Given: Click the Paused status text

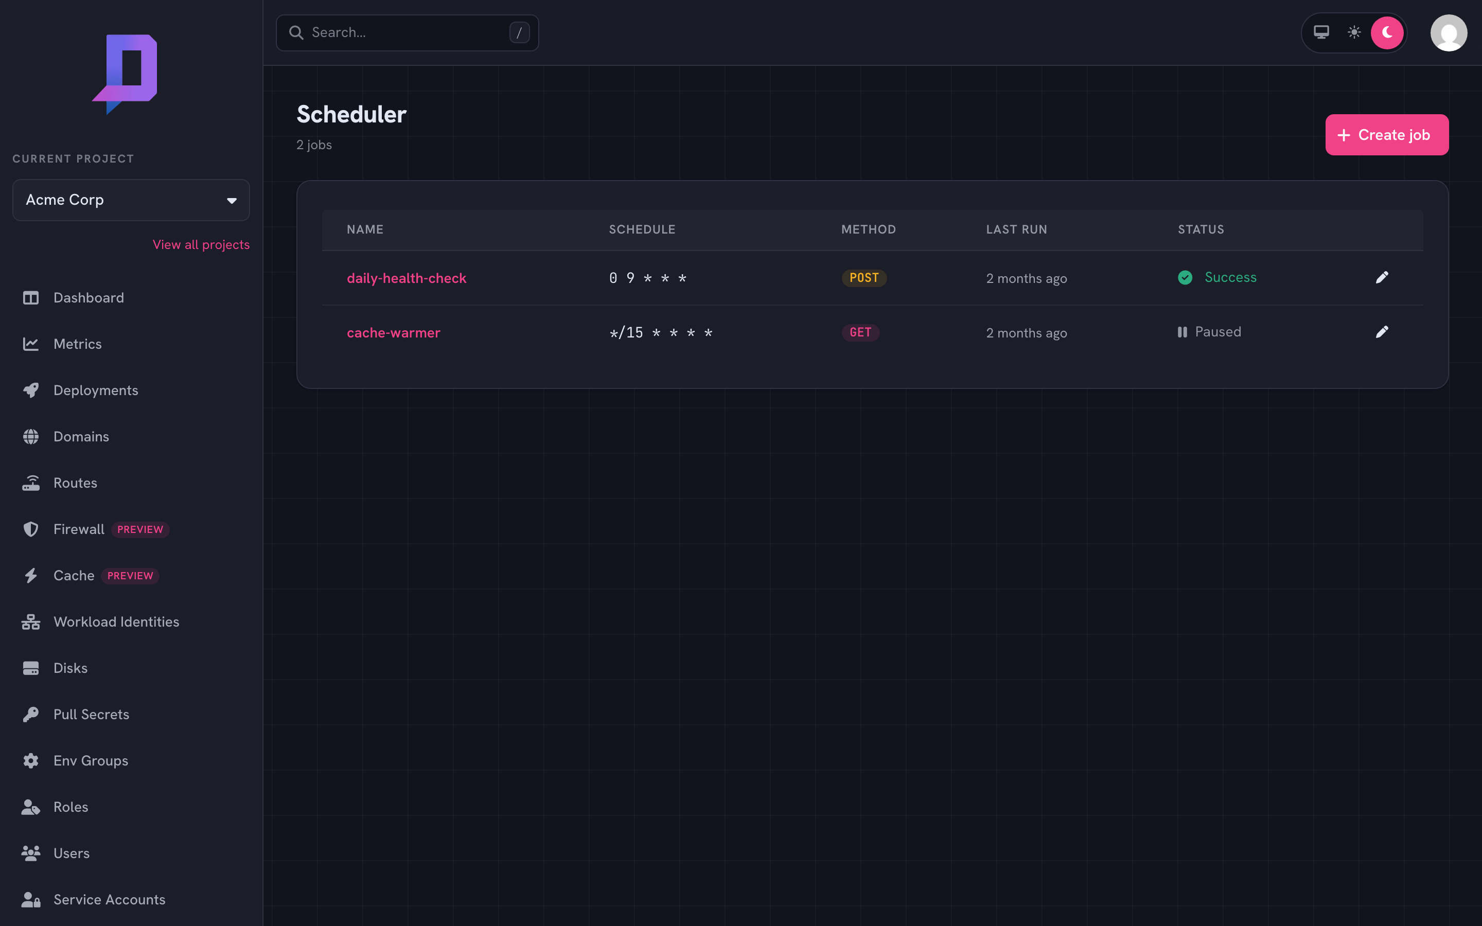Looking at the screenshot, I should click(1218, 332).
